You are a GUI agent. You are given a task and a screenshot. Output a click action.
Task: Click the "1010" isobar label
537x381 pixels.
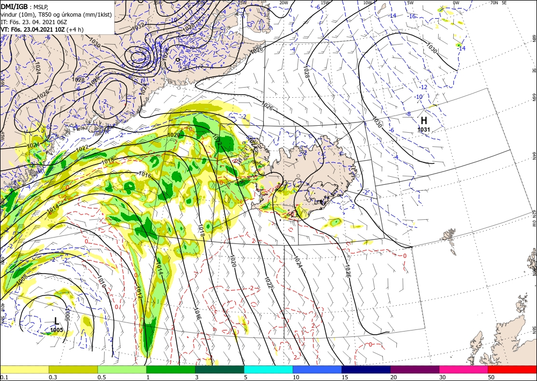(102, 281)
